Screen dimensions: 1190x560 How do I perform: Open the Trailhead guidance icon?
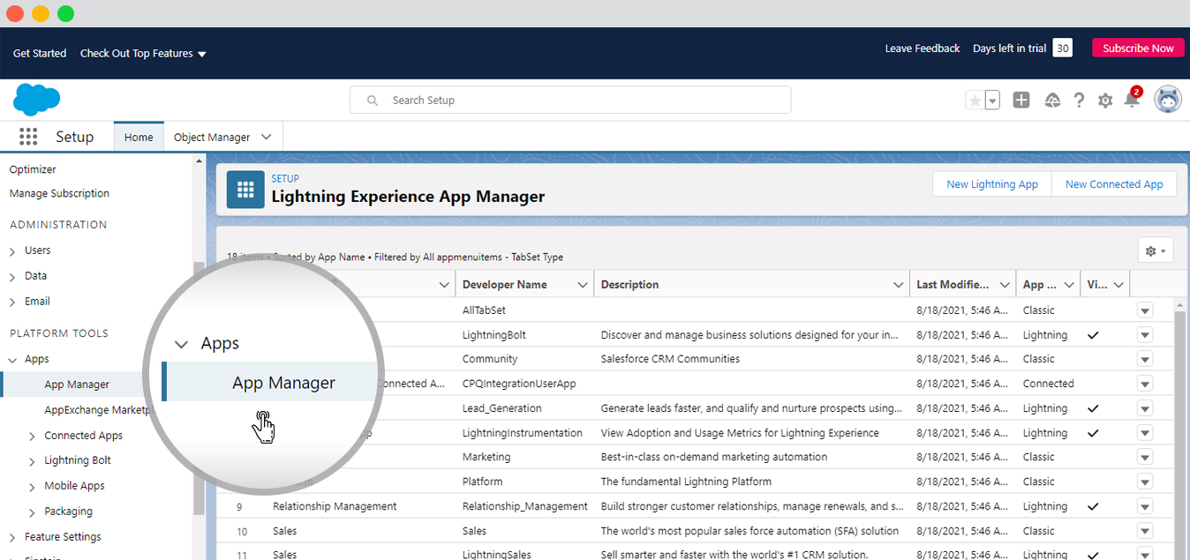coord(1052,101)
